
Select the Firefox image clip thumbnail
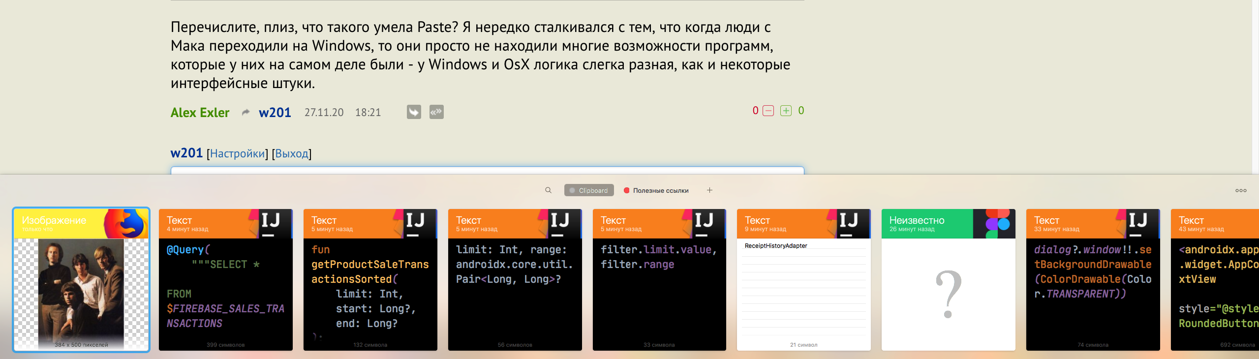[x=81, y=279]
